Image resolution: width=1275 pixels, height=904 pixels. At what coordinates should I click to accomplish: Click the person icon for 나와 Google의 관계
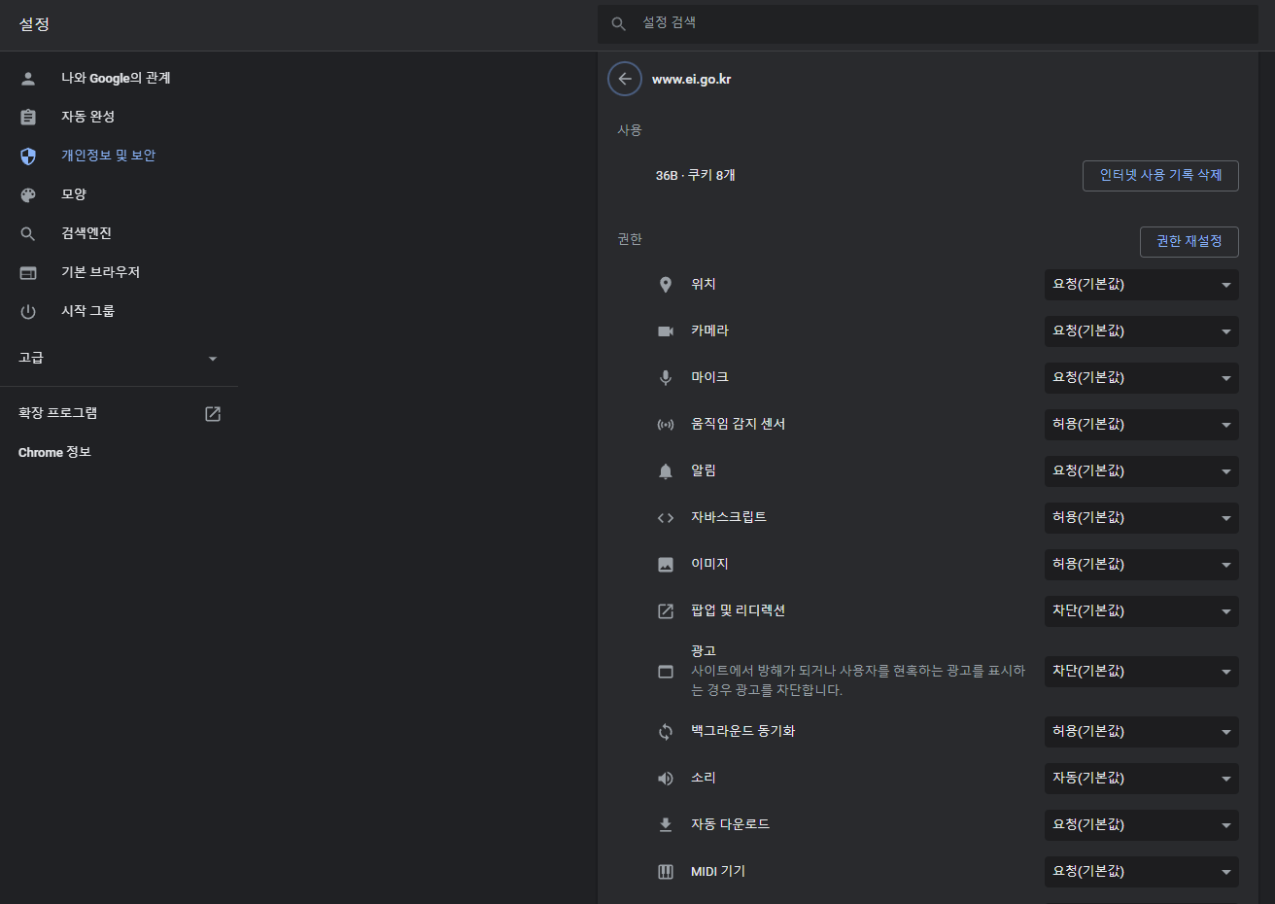click(28, 78)
